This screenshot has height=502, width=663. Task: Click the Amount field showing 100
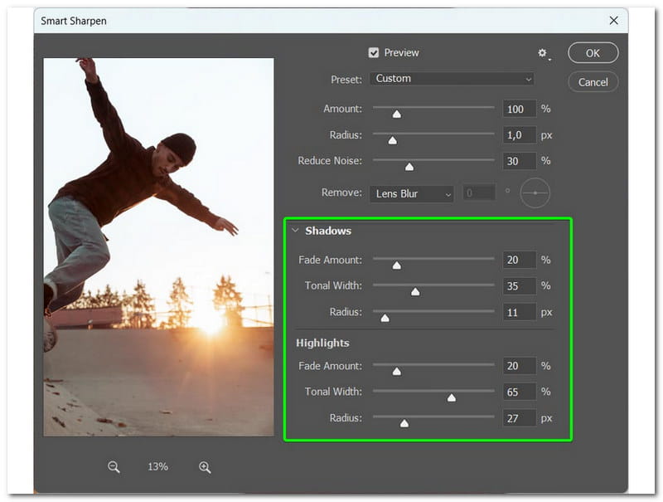pyautogui.click(x=520, y=109)
